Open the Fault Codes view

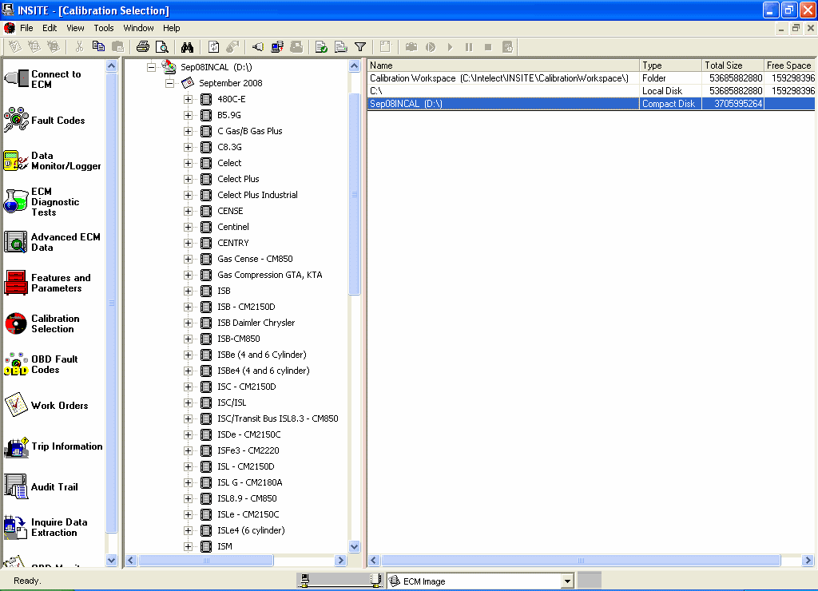coord(45,120)
